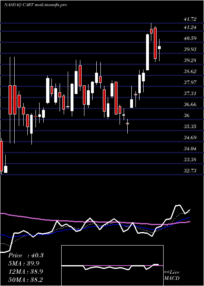
Task: Click the 36 price level label
Action: pyautogui.click(x=186, y=116)
